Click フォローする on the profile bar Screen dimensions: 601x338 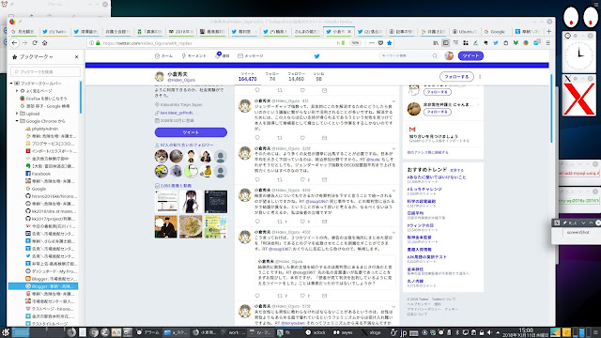pyautogui.click(x=456, y=77)
